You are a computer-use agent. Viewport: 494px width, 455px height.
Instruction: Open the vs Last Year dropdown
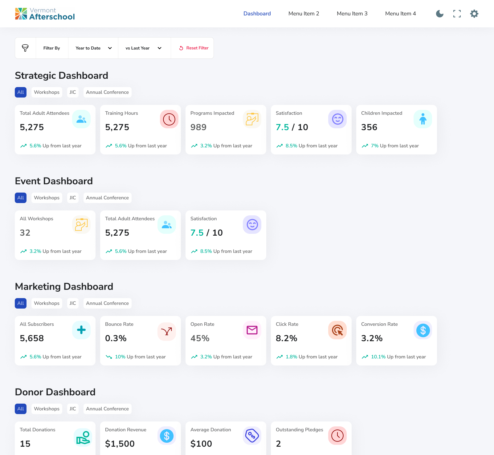[145, 48]
